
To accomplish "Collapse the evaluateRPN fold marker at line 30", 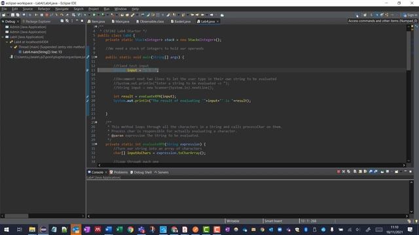I will click(96, 144).
